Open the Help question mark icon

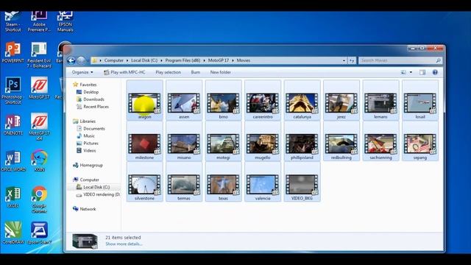click(x=435, y=72)
